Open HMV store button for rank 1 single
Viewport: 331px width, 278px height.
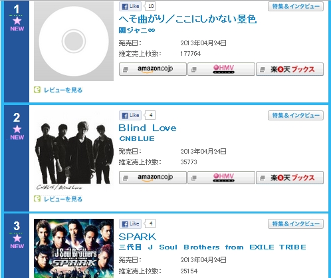point(221,69)
